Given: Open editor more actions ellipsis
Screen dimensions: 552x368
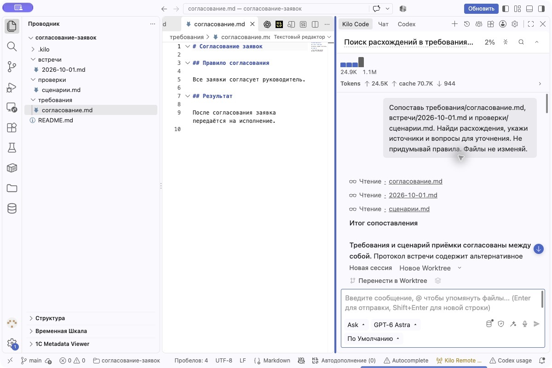Looking at the screenshot, I should click(327, 24).
